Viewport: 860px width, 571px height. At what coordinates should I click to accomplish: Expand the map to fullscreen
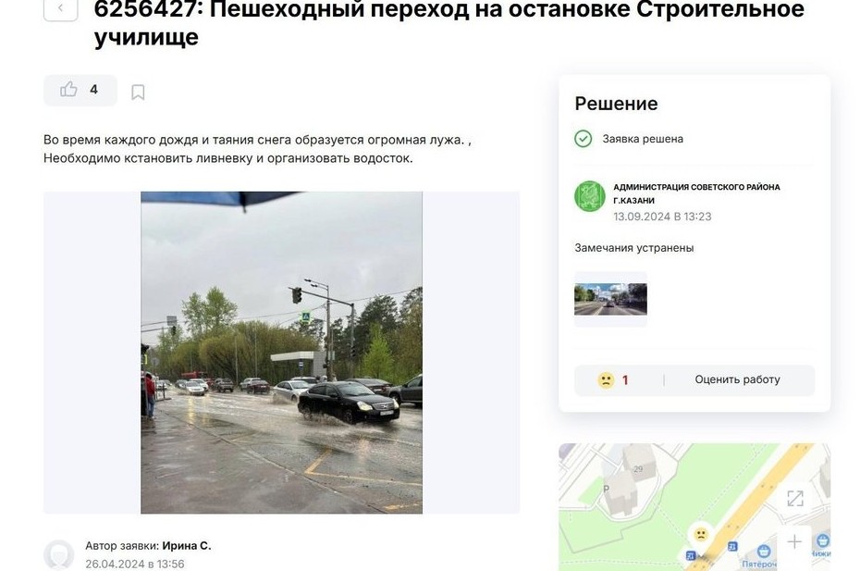point(794,499)
